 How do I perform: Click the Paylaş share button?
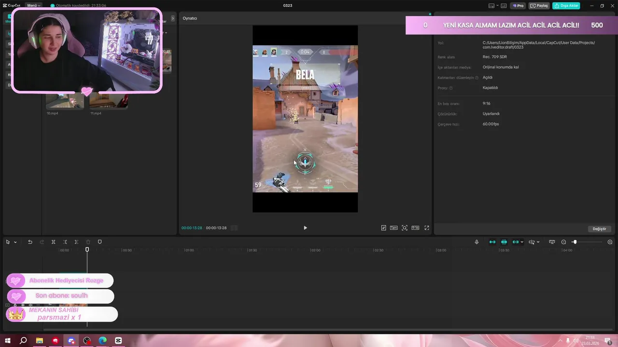(x=539, y=6)
